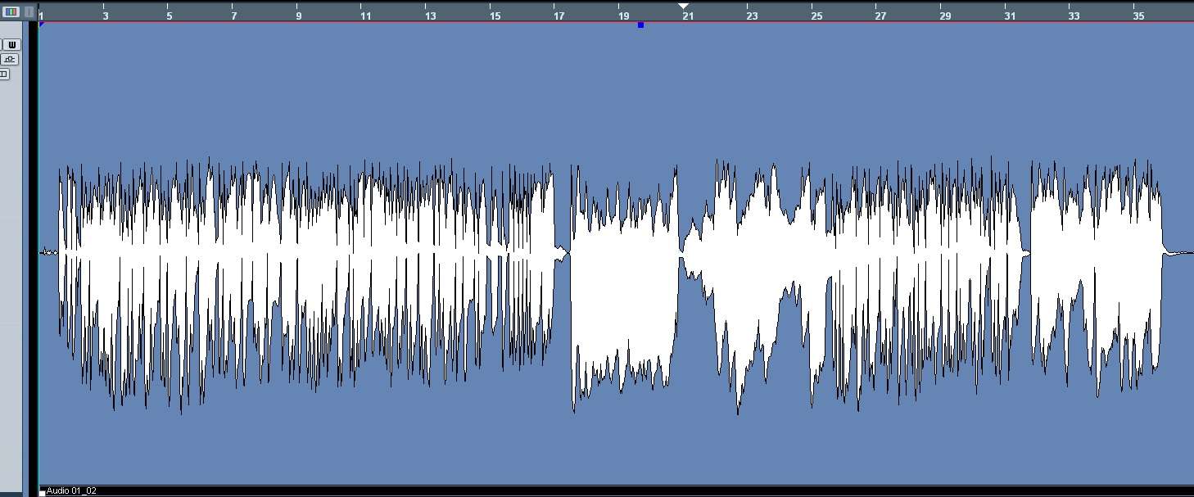Click ruler position bar 17

point(559,16)
